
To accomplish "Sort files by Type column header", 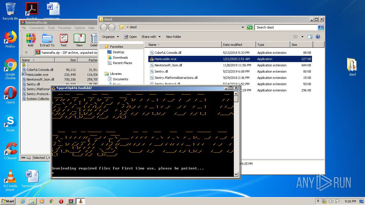I will coord(273,45).
